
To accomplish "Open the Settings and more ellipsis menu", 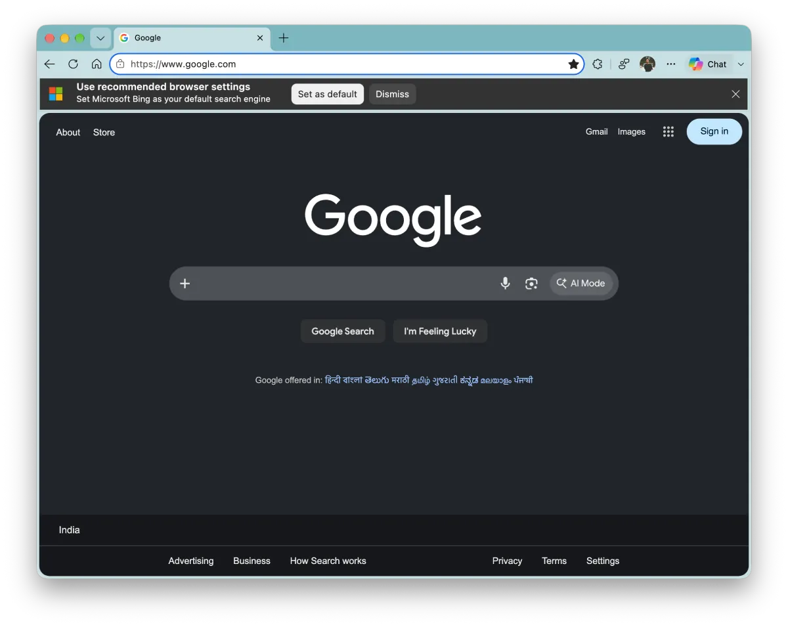I will tap(670, 64).
